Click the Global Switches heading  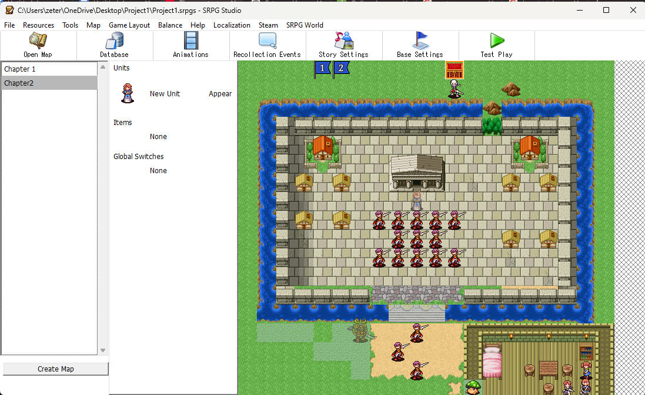click(138, 157)
